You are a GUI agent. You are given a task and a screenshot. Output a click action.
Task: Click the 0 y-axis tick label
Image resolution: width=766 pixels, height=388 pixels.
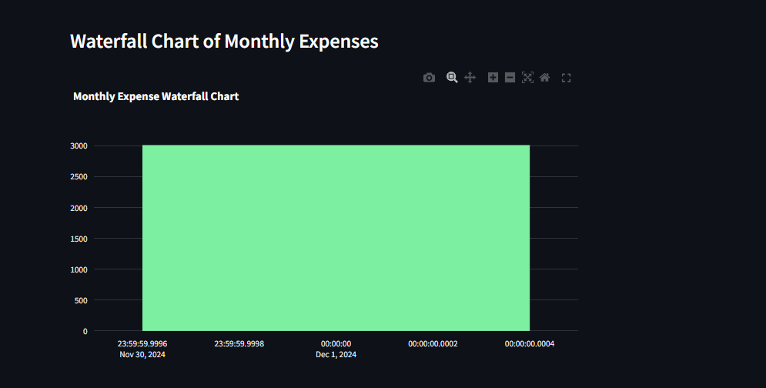click(85, 331)
